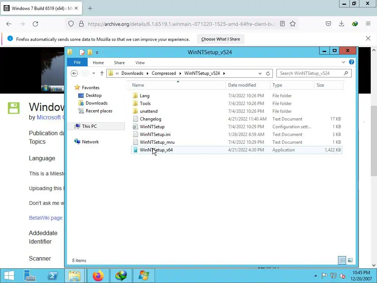
Task: Save page to Pocket
Action: pos(328,24)
